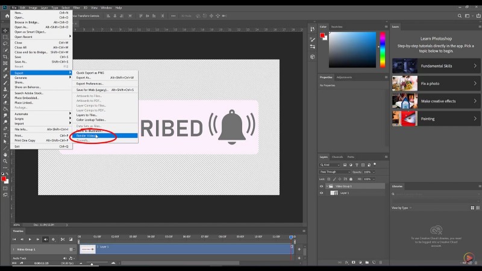Viewport: 482px width, 271px height.
Task: Switch to the Channels tab
Action: click(337, 157)
